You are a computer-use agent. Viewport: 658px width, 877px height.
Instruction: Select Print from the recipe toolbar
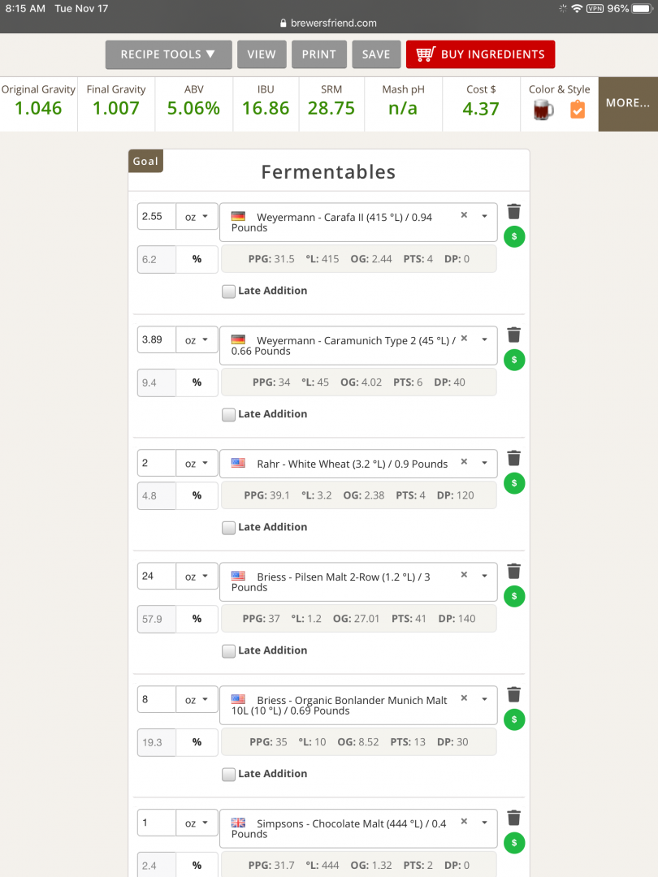(319, 54)
